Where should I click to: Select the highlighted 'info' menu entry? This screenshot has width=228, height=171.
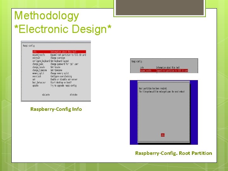pos(59,52)
